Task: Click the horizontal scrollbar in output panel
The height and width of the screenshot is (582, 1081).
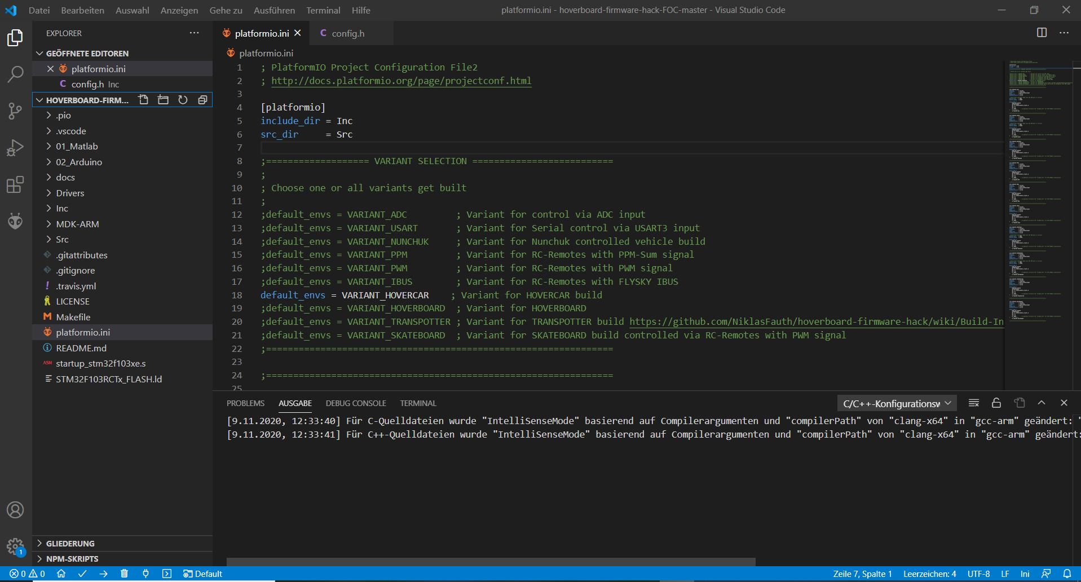Action: (491, 561)
